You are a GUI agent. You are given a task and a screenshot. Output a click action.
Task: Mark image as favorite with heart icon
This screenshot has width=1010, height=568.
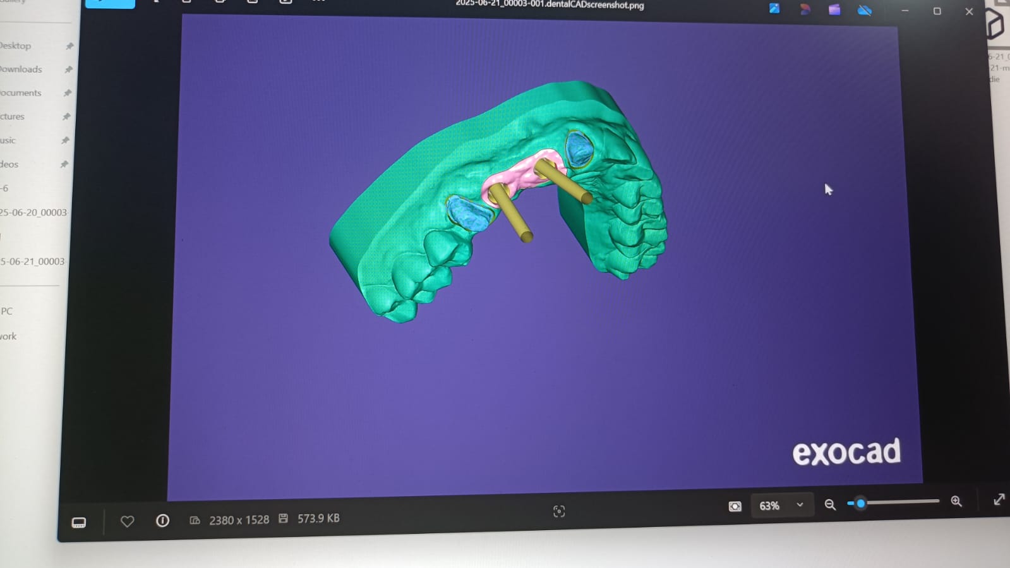127,521
